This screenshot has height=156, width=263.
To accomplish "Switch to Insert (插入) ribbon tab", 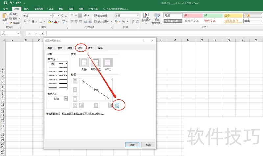I will [x=26, y=9].
